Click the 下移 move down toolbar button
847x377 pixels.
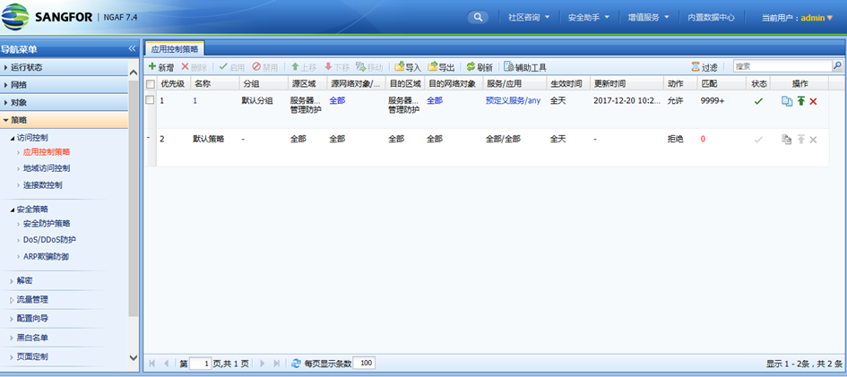[x=336, y=67]
